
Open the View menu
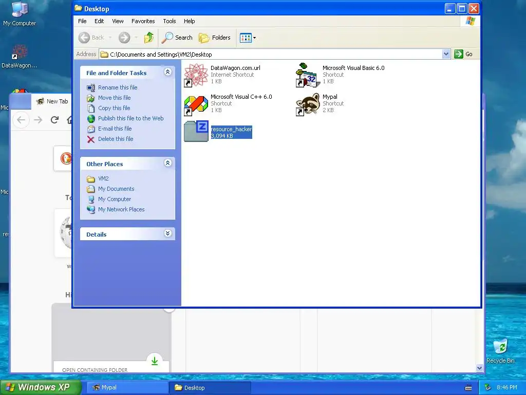click(x=118, y=21)
